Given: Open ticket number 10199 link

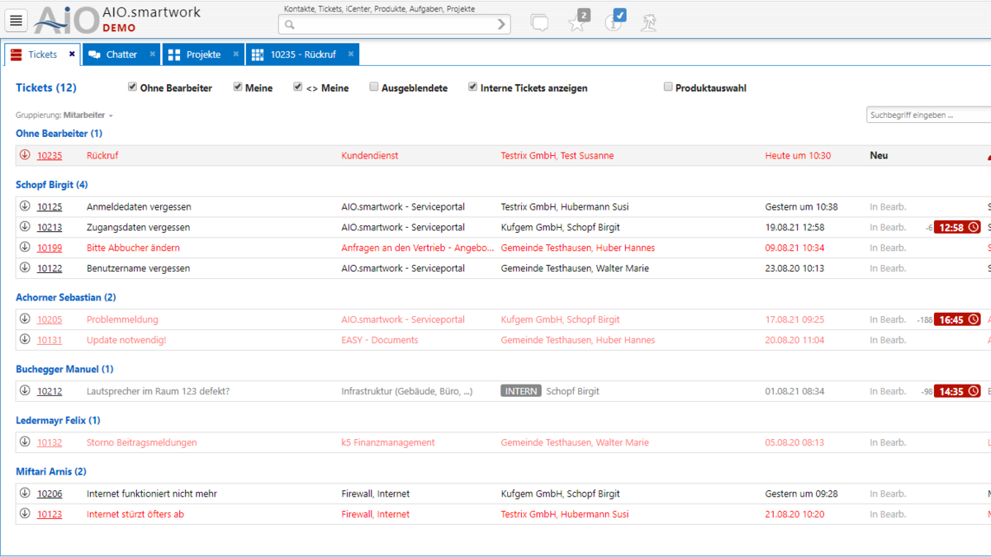Looking at the screenshot, I should [x=50, y=248].
